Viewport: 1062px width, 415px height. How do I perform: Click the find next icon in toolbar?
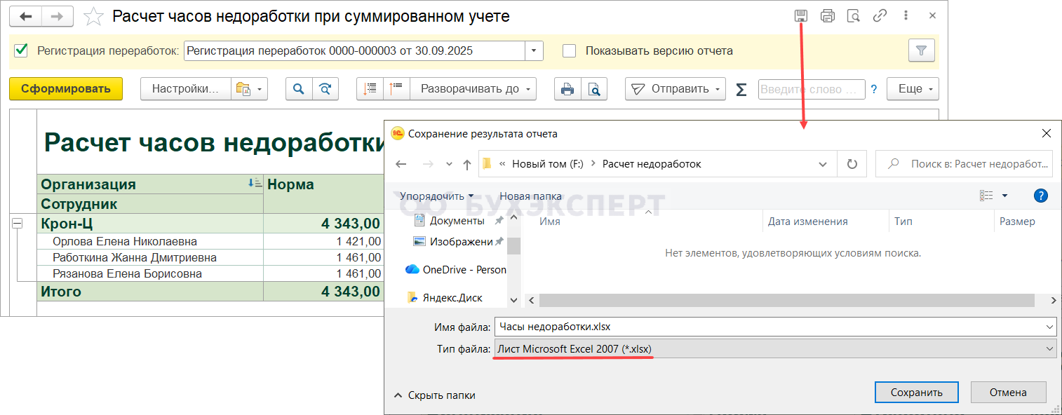tap(325, 89)
